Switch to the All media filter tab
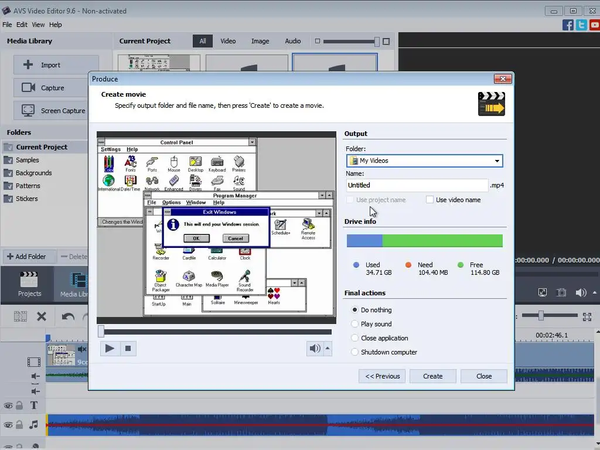Viewport: 600px width, 450px height. pyautogui.click(x=202, y=42)
